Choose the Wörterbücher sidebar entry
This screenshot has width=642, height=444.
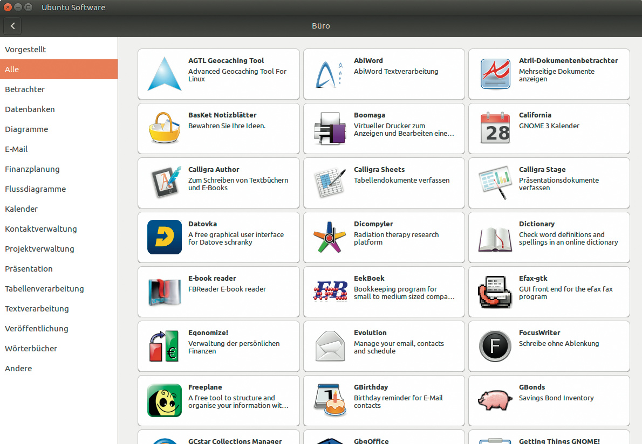coord(31,349)
